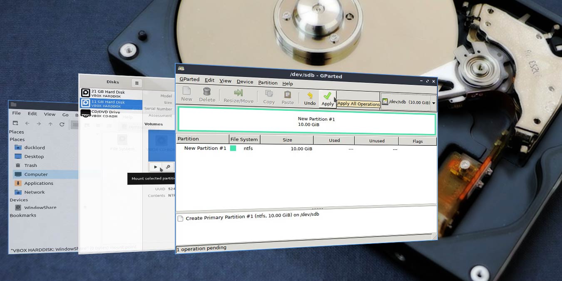Select the New Partition #1 graphic bar
Image resolution: width=562 pixels, height=281 pixels.
point(316,122)
